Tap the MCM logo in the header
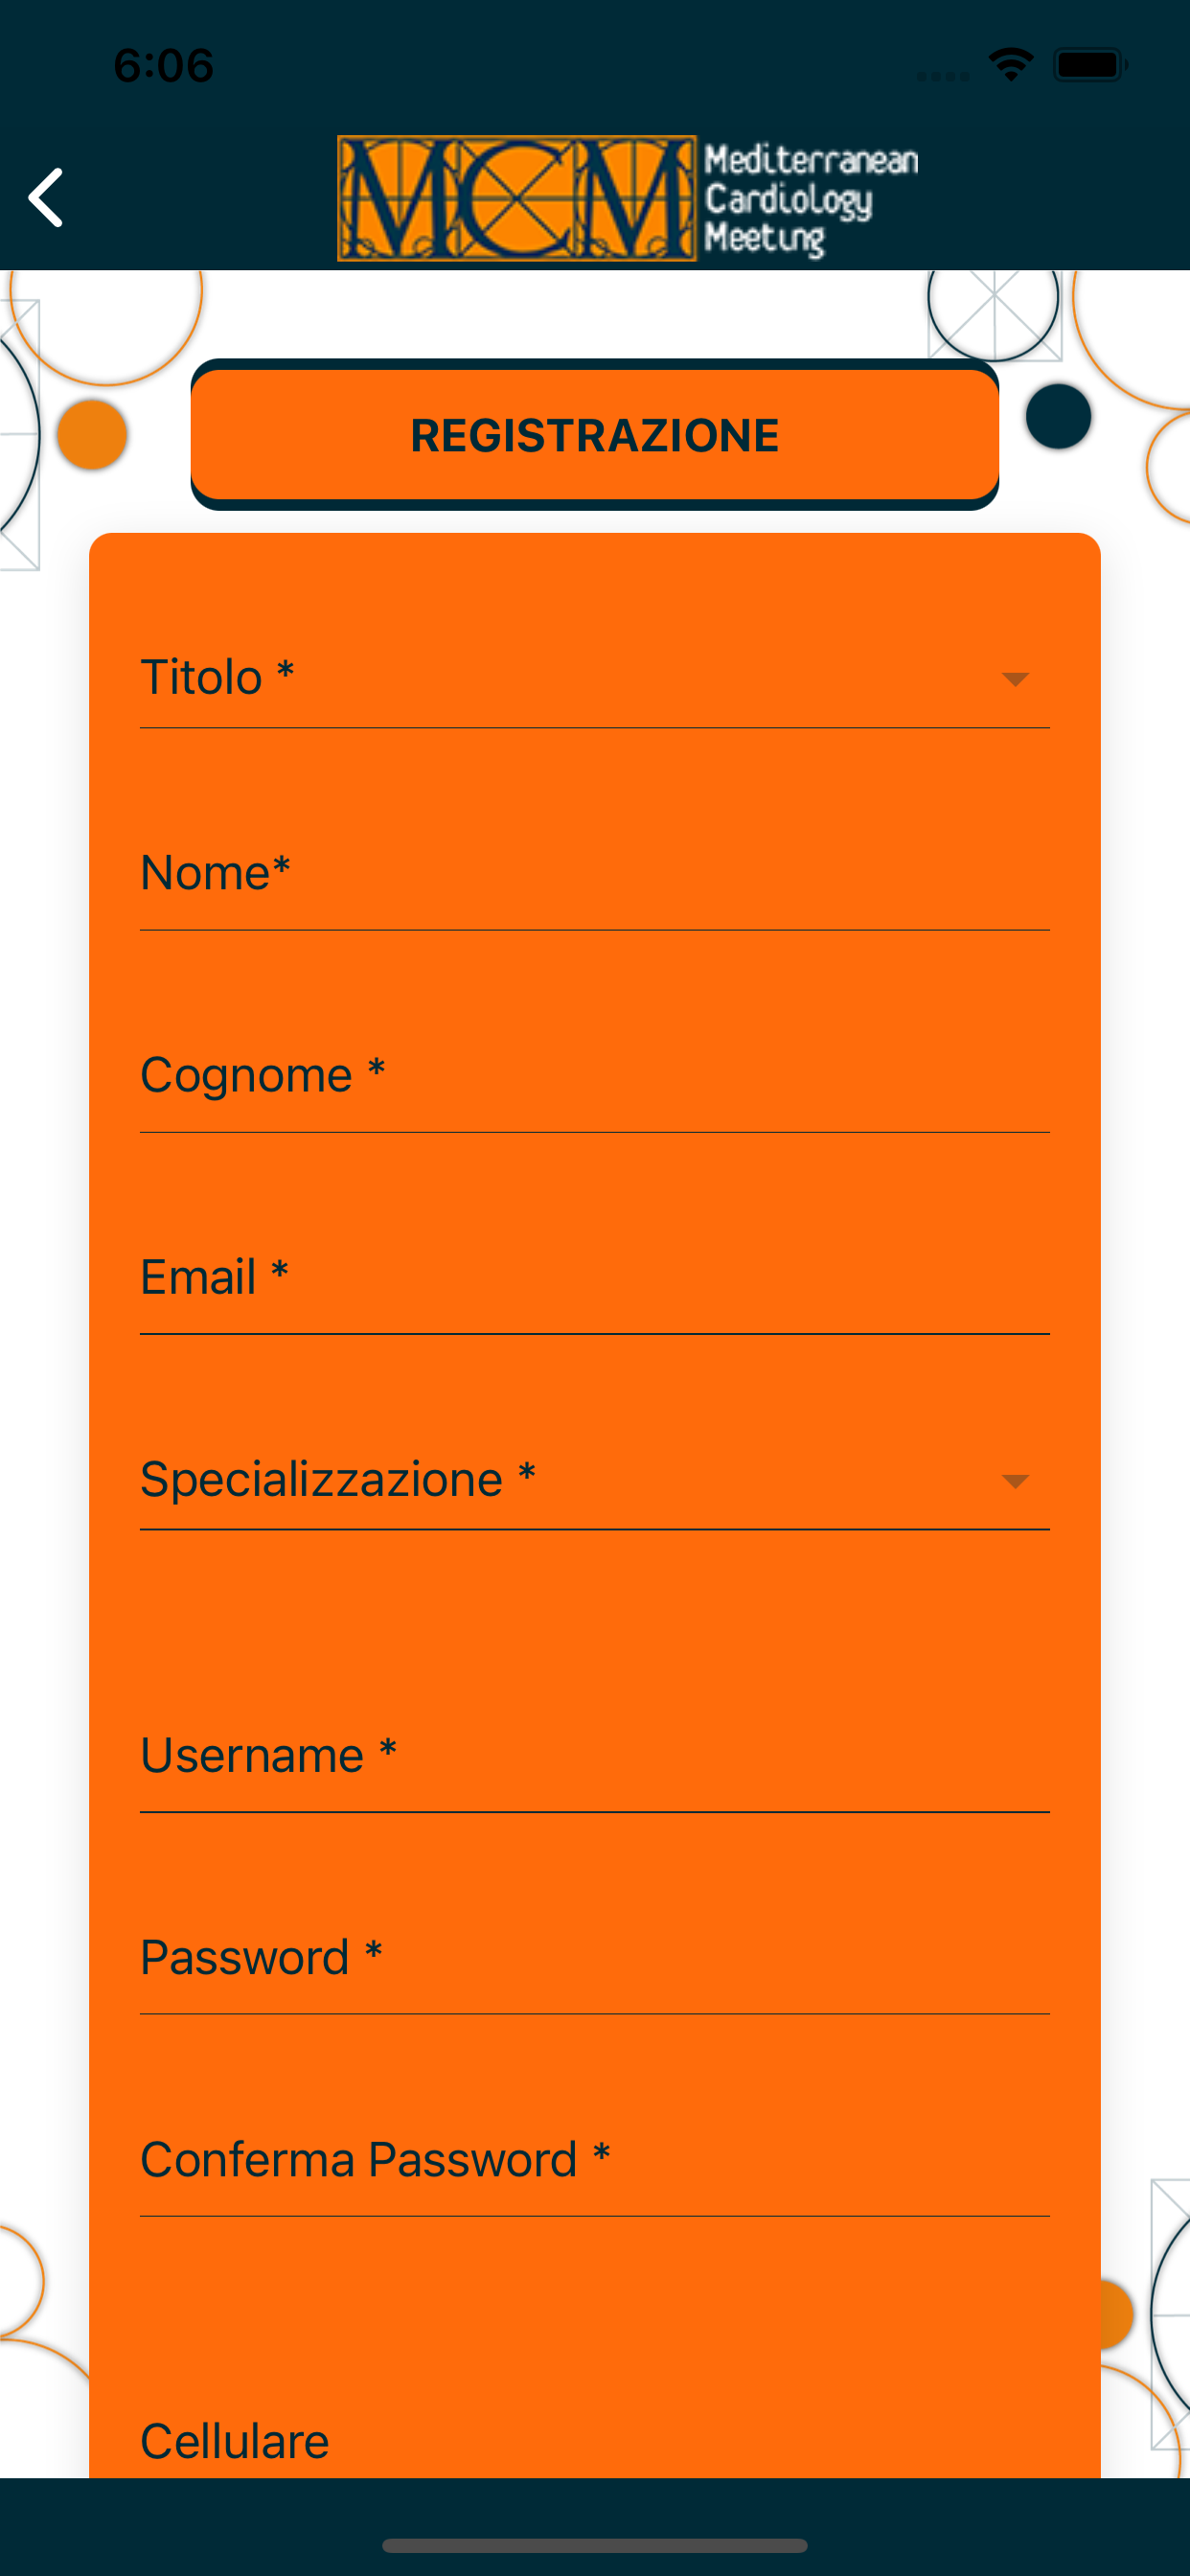Viewport: 1190px width, 2576px height. tap(516, 197)
